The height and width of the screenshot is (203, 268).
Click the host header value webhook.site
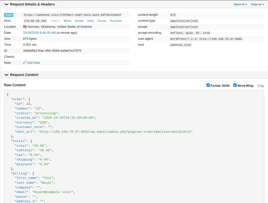[181, 45]
